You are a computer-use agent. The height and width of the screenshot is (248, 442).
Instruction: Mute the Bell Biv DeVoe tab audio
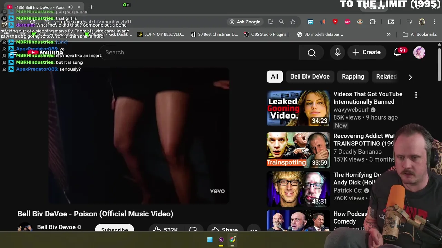[70, 7]
